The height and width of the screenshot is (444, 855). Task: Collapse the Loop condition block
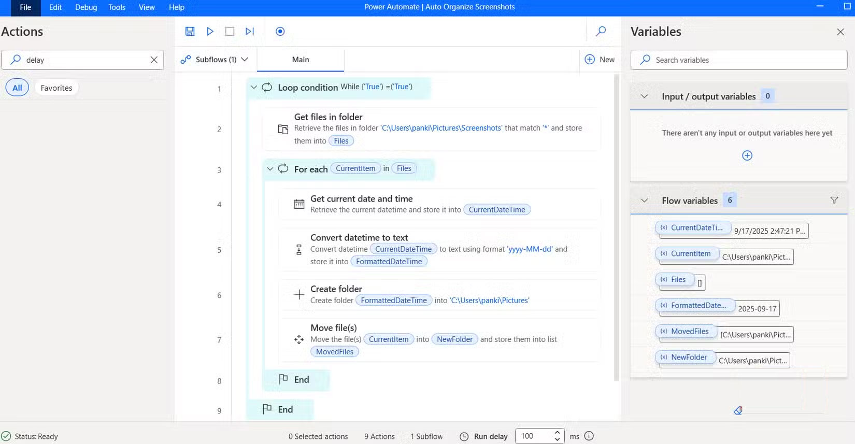(x=253, y=87)
